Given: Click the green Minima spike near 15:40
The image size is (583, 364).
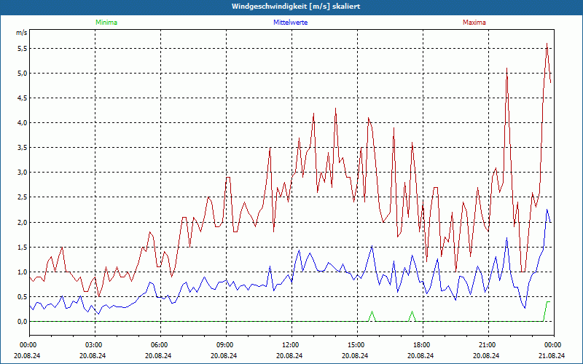Looking at the screenshot, I should [x=372, y=316].
